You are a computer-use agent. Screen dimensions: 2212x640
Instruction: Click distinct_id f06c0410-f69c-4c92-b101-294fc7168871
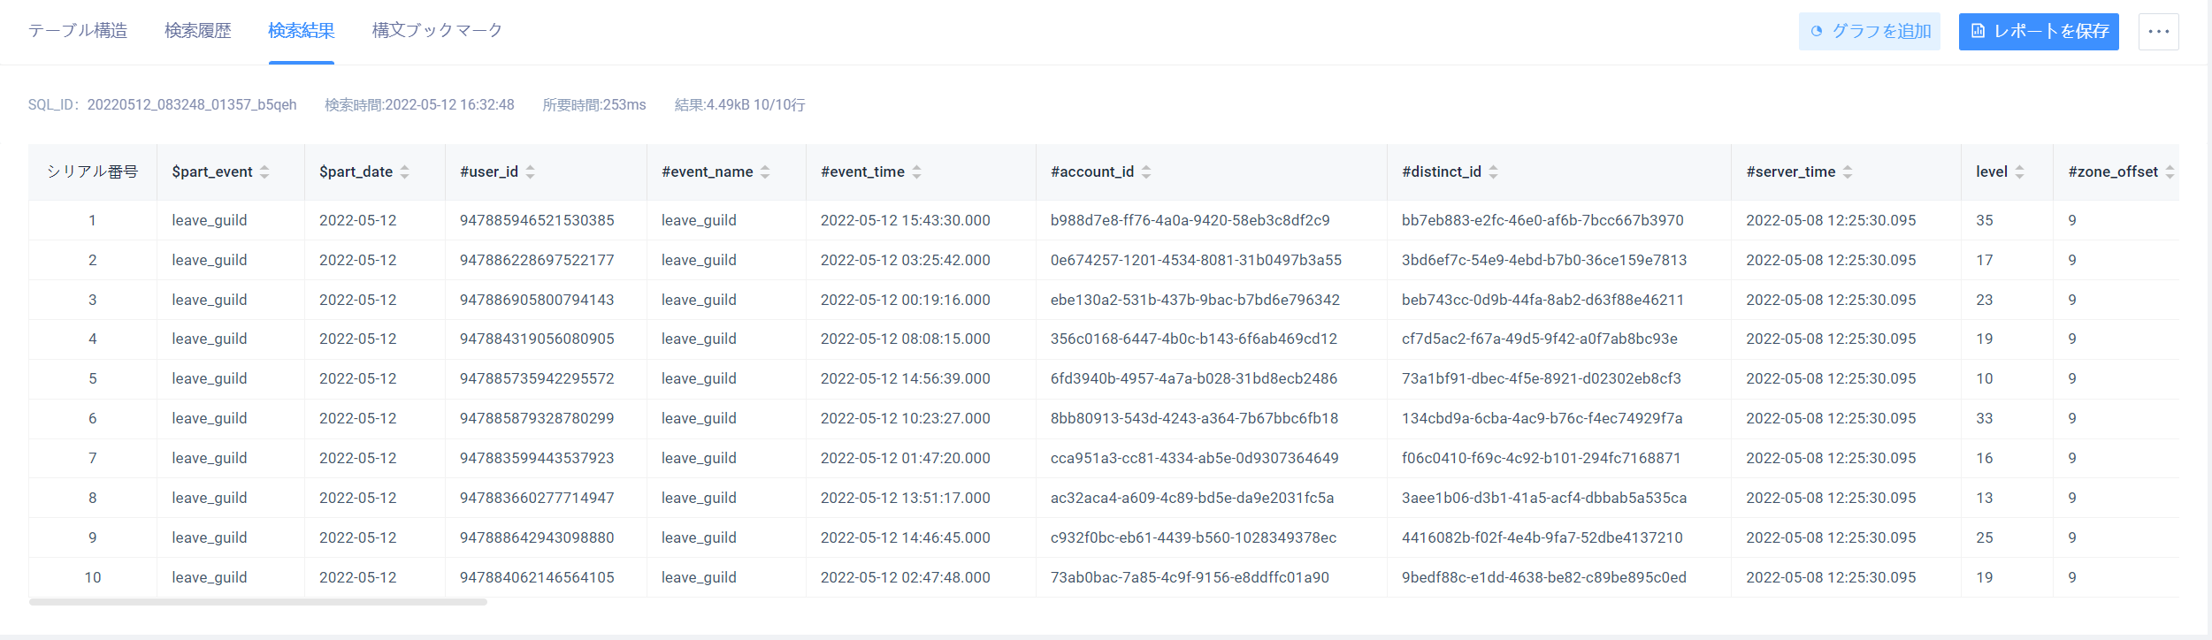[x=1542, y=458]
